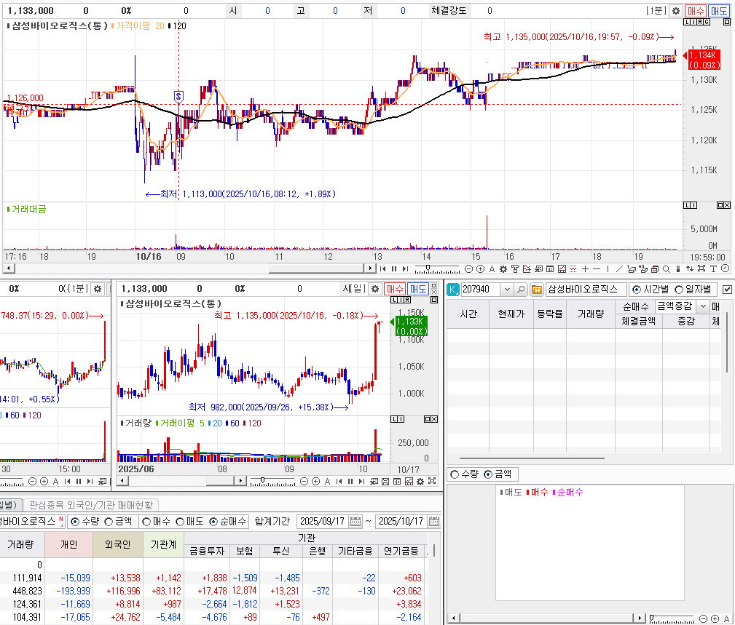
Task: Select 일자별 radio button
Action: coord(679,290)
